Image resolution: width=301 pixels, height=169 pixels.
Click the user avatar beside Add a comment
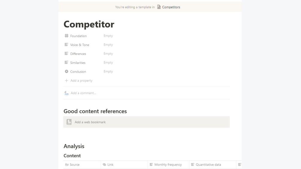pos(66,93)
